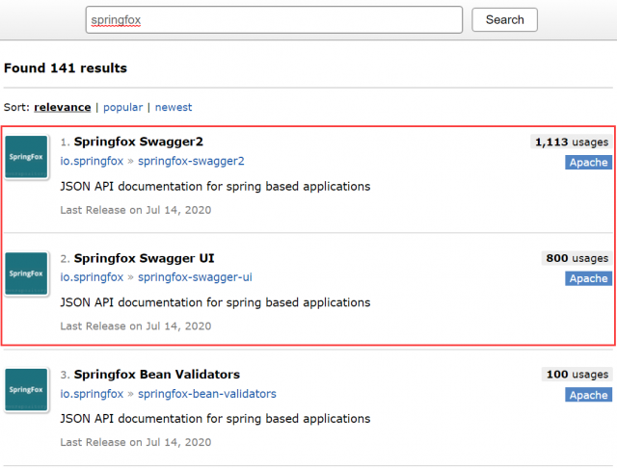Click the Springfox Bean Validators logo icon
617x468 pixels.
click(x=26, y=390)
